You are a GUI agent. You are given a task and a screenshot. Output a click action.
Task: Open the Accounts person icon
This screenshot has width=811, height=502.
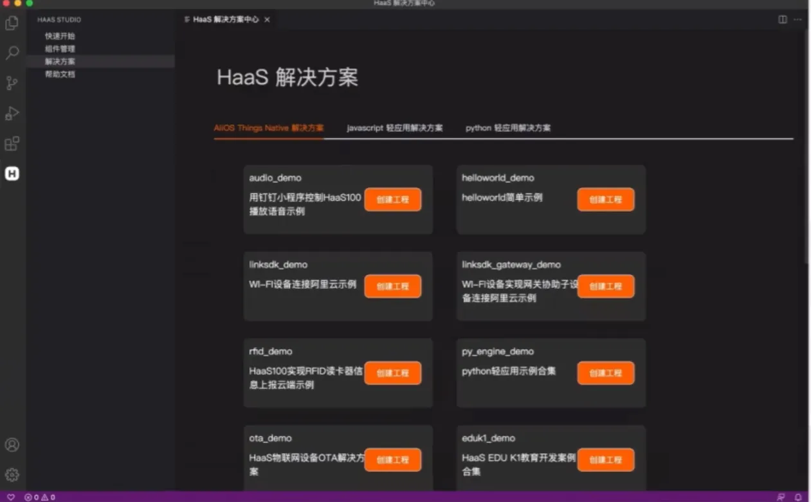click(12, 445)
